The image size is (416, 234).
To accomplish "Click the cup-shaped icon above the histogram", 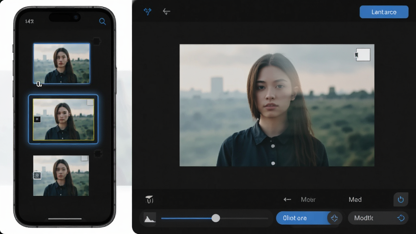I will coord(149,199).
